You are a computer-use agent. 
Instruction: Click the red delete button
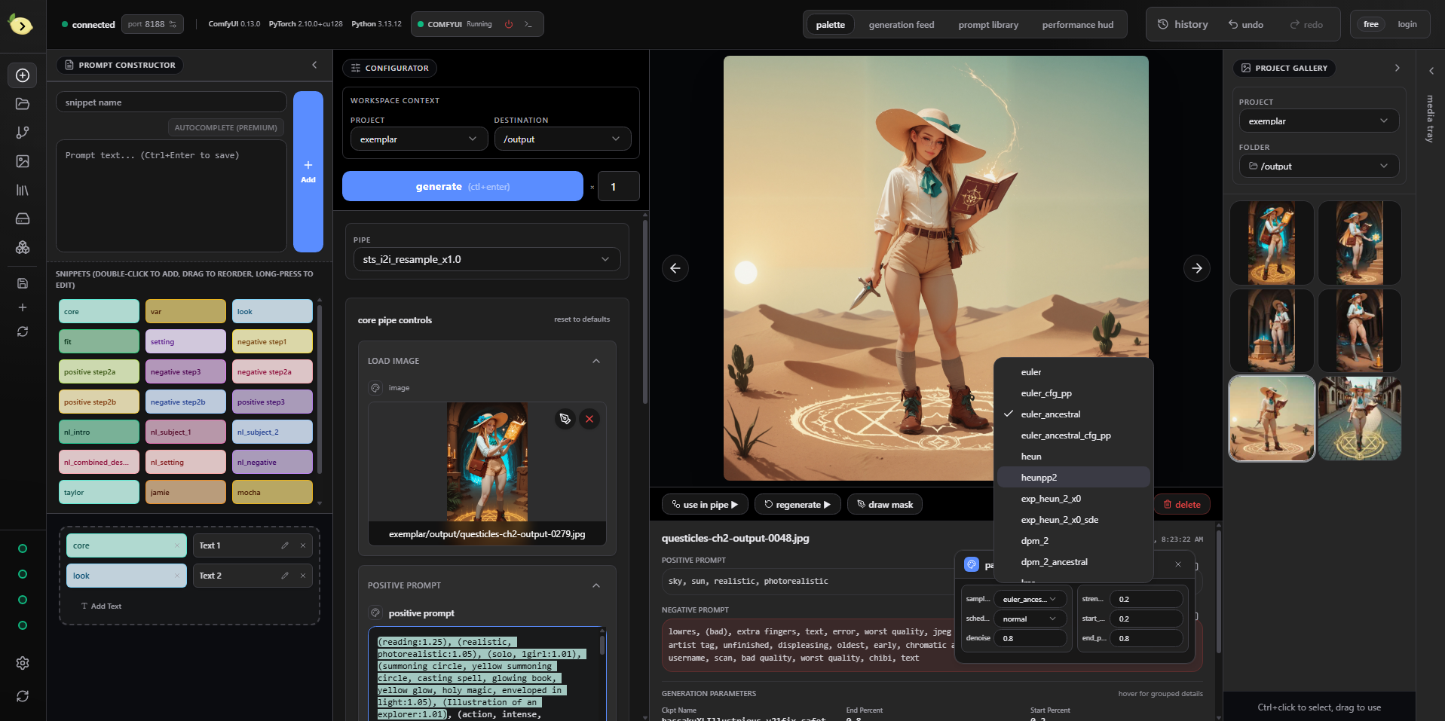tap(1181, 505)
